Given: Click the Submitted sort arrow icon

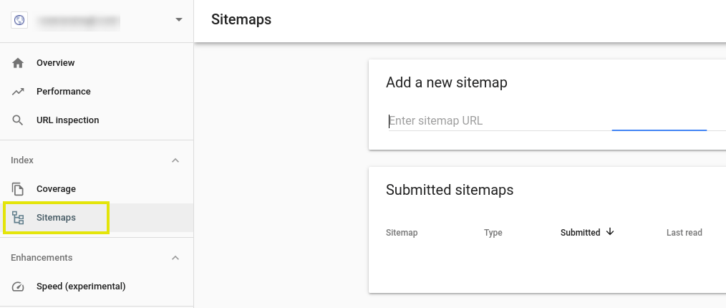Looking at the screenshot, I should (610, 232).
